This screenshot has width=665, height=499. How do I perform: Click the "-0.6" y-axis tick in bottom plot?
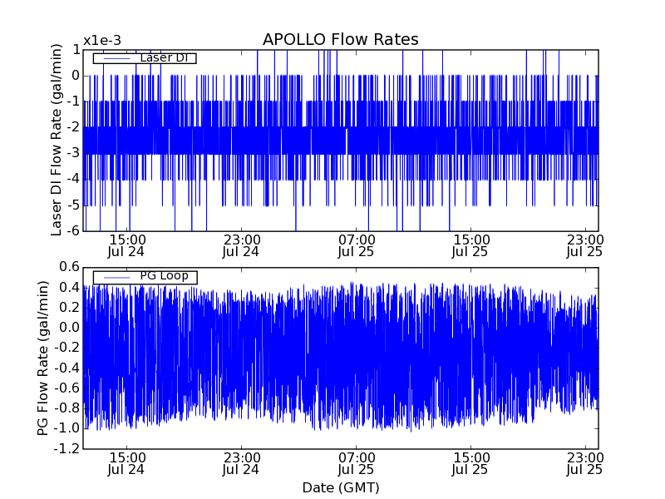(x=67, y=388)
